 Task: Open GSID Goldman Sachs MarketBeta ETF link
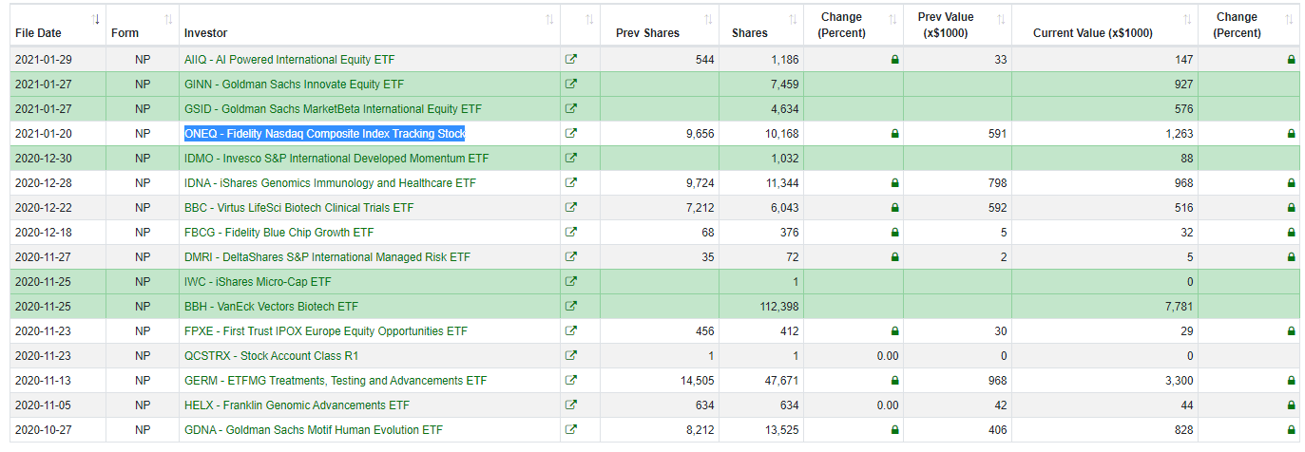333,108
